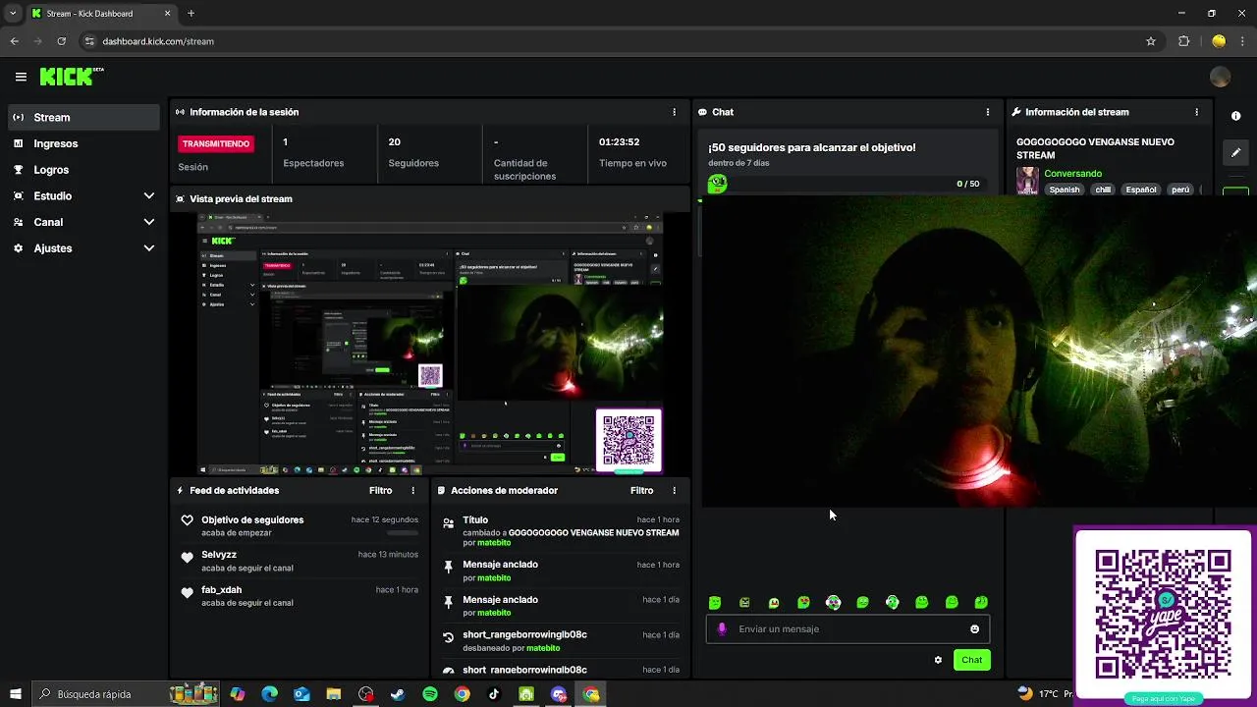Open TikTok from the taskbar

click(x=494, y=694)
